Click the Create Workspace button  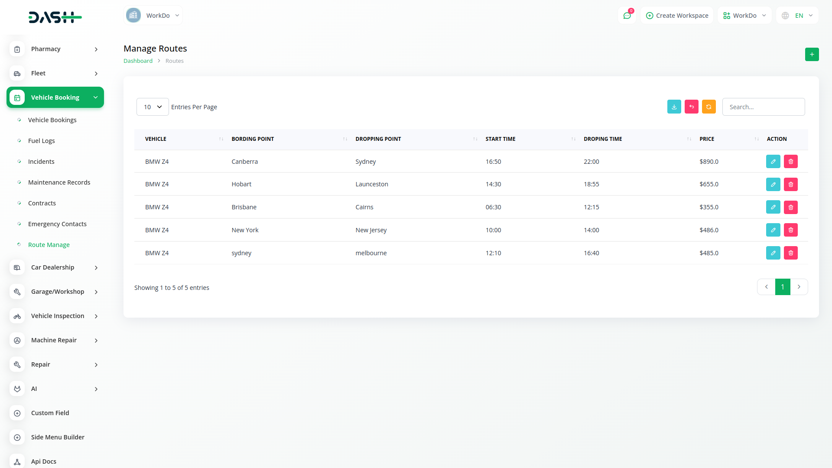pos(677,16)
